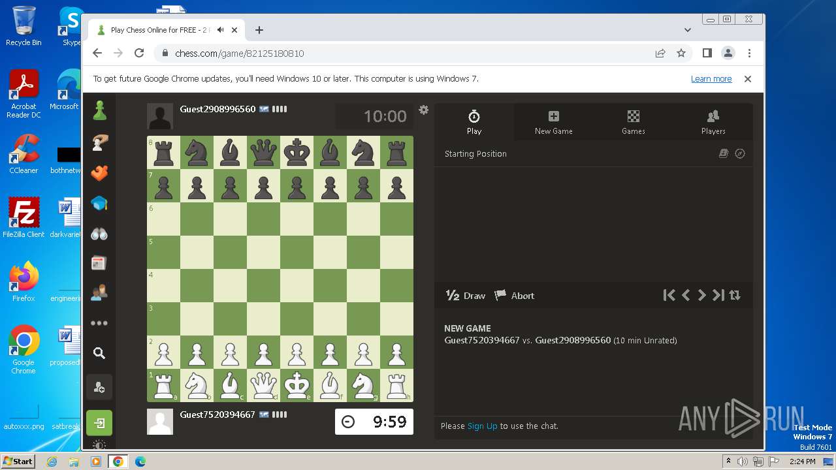Open the Windows Start menu
This screenshot has width=836, height=470.
pos(18,461)
